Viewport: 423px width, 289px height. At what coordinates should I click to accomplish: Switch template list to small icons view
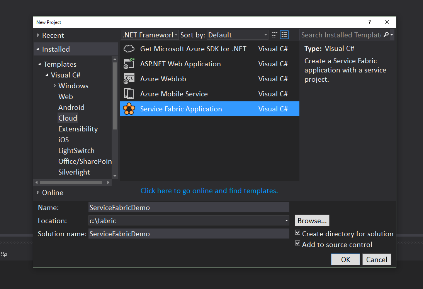coord(275,35)
